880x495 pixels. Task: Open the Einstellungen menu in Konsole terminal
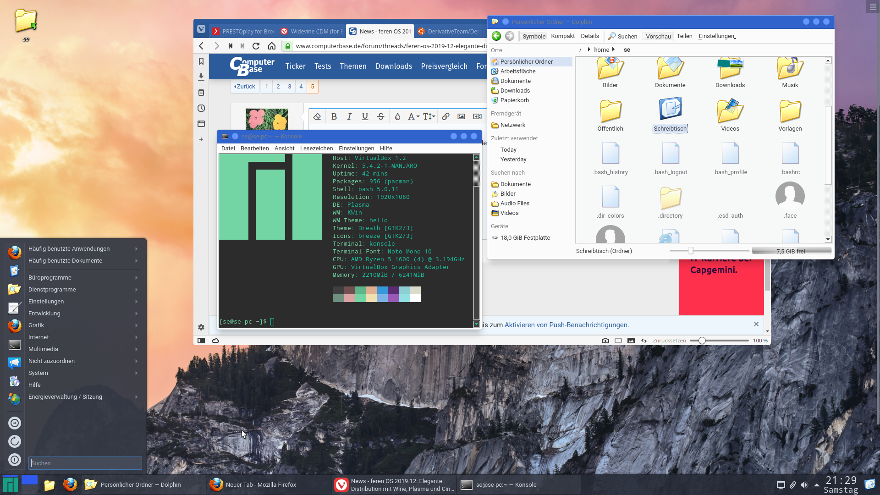pyautogui.click(x=356, y=148)
